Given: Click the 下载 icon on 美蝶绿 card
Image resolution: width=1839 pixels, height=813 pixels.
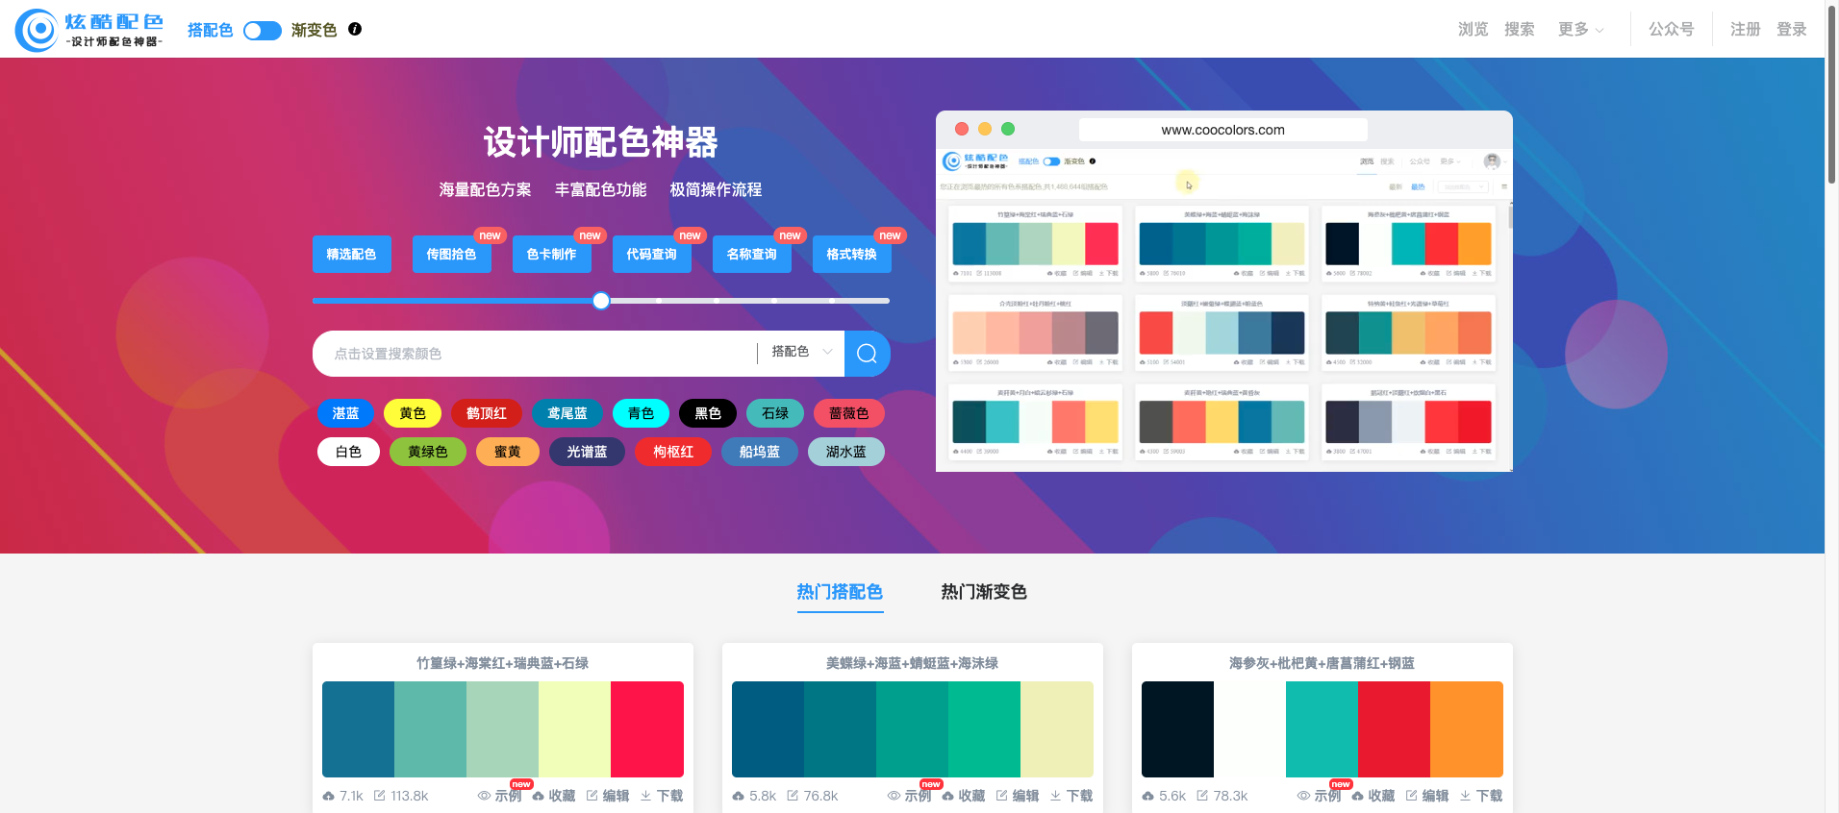Looking at the screenshot, I should click(1056, 796).
